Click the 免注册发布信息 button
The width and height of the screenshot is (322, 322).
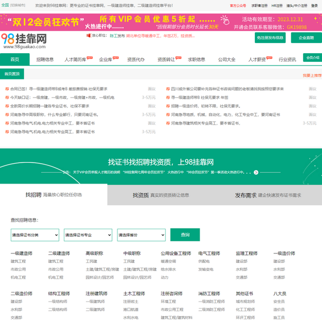point(270,38)
